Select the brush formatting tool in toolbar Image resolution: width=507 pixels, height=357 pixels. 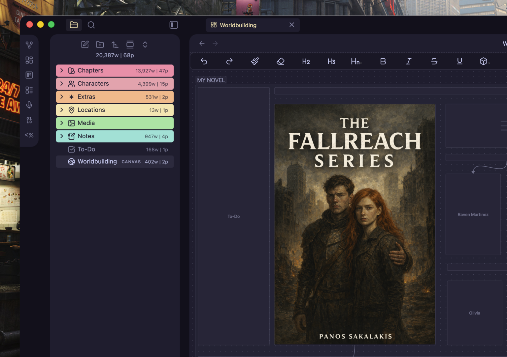255,62
